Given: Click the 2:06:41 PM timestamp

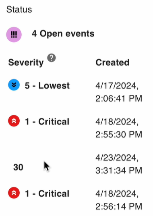Looking at the screenshot, I should pos(119,98).
